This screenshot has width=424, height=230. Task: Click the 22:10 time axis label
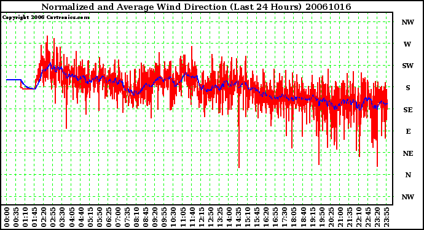359,217
